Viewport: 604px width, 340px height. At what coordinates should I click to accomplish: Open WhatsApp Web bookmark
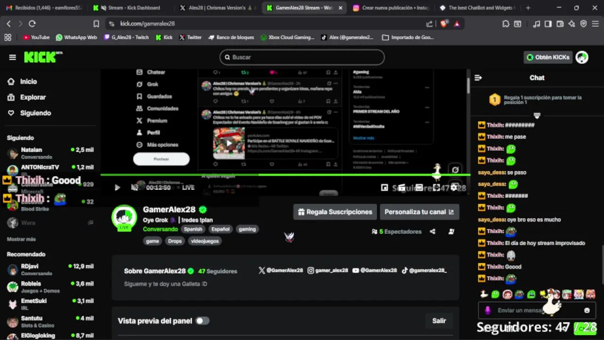point(76,37)
